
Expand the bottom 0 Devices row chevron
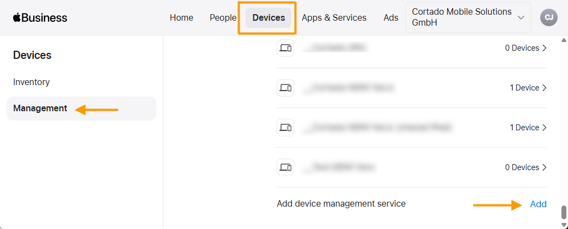(544, 167)
